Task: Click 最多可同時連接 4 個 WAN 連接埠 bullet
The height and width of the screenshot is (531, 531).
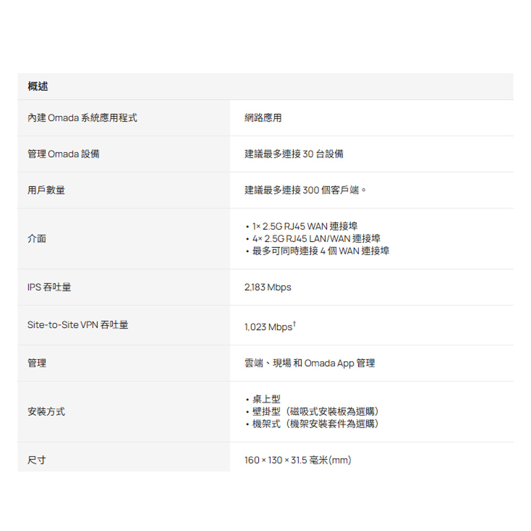Action: 321,251
